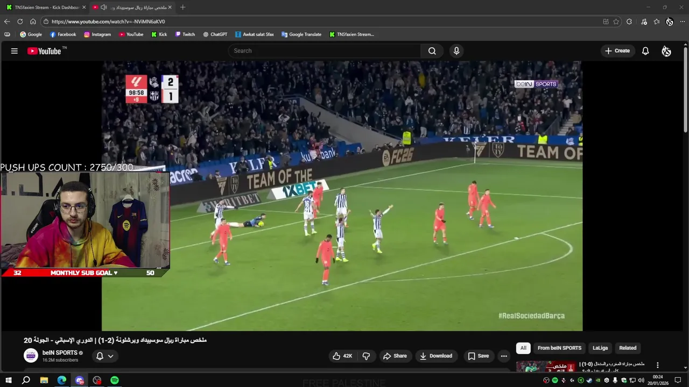Open the YouTube guide hamburger menu
Image resolution: width=689 pixels, height=387 pixels.
pyautogui.click(x=15, y=51)
